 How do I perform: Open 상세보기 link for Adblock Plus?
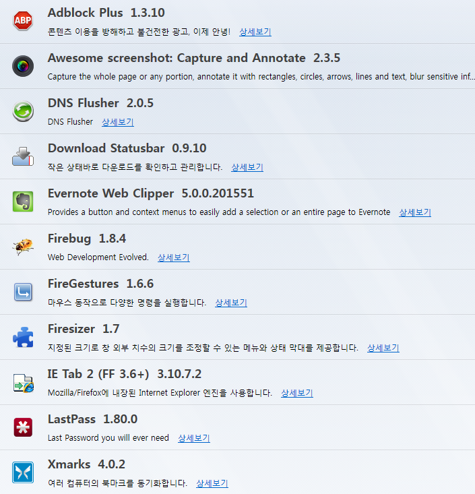click(255, 32)
